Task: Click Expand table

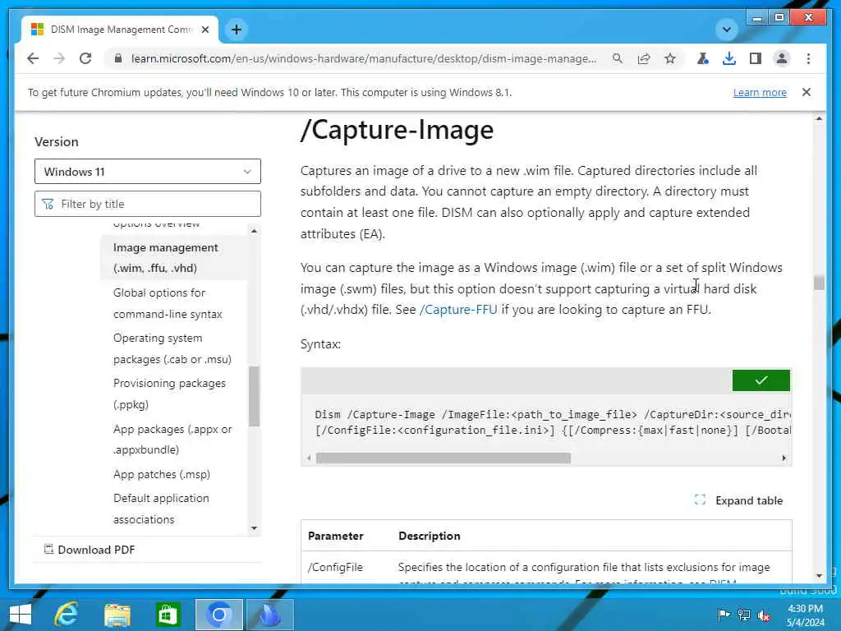Action: pyautogui.click(x=738, y=500)
